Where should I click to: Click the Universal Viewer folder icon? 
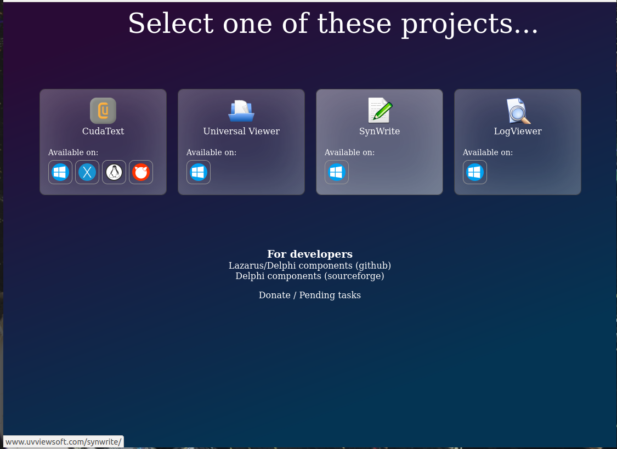(x=241, y=111)
